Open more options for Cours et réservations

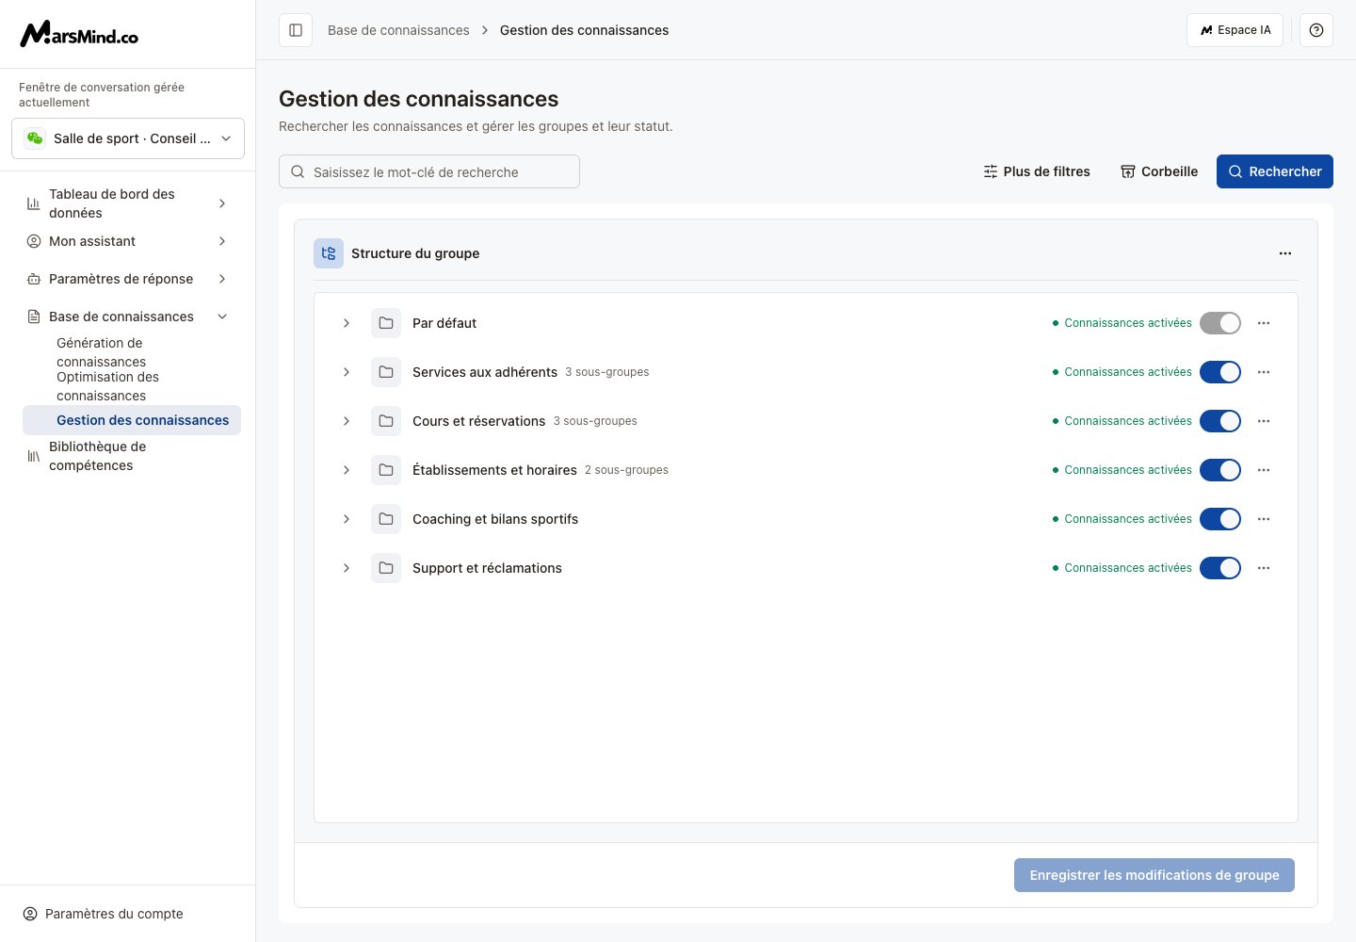pos(1264,421)
